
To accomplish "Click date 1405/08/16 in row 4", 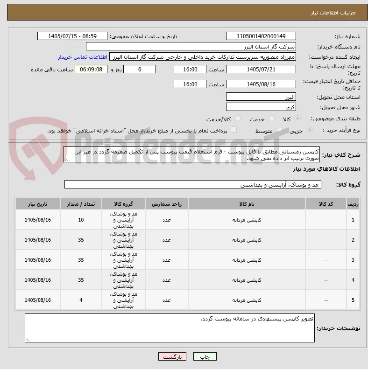I will 38,280.
